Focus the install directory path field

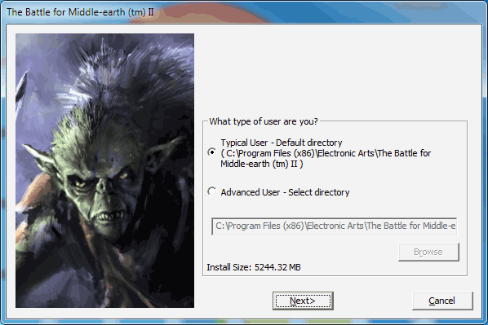click(x=334, y=226)
